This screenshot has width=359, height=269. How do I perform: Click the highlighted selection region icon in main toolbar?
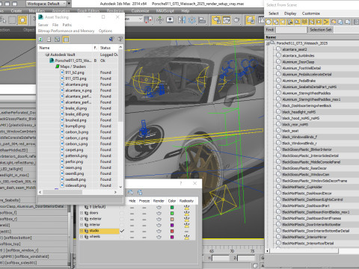click(x=22, y=20)
